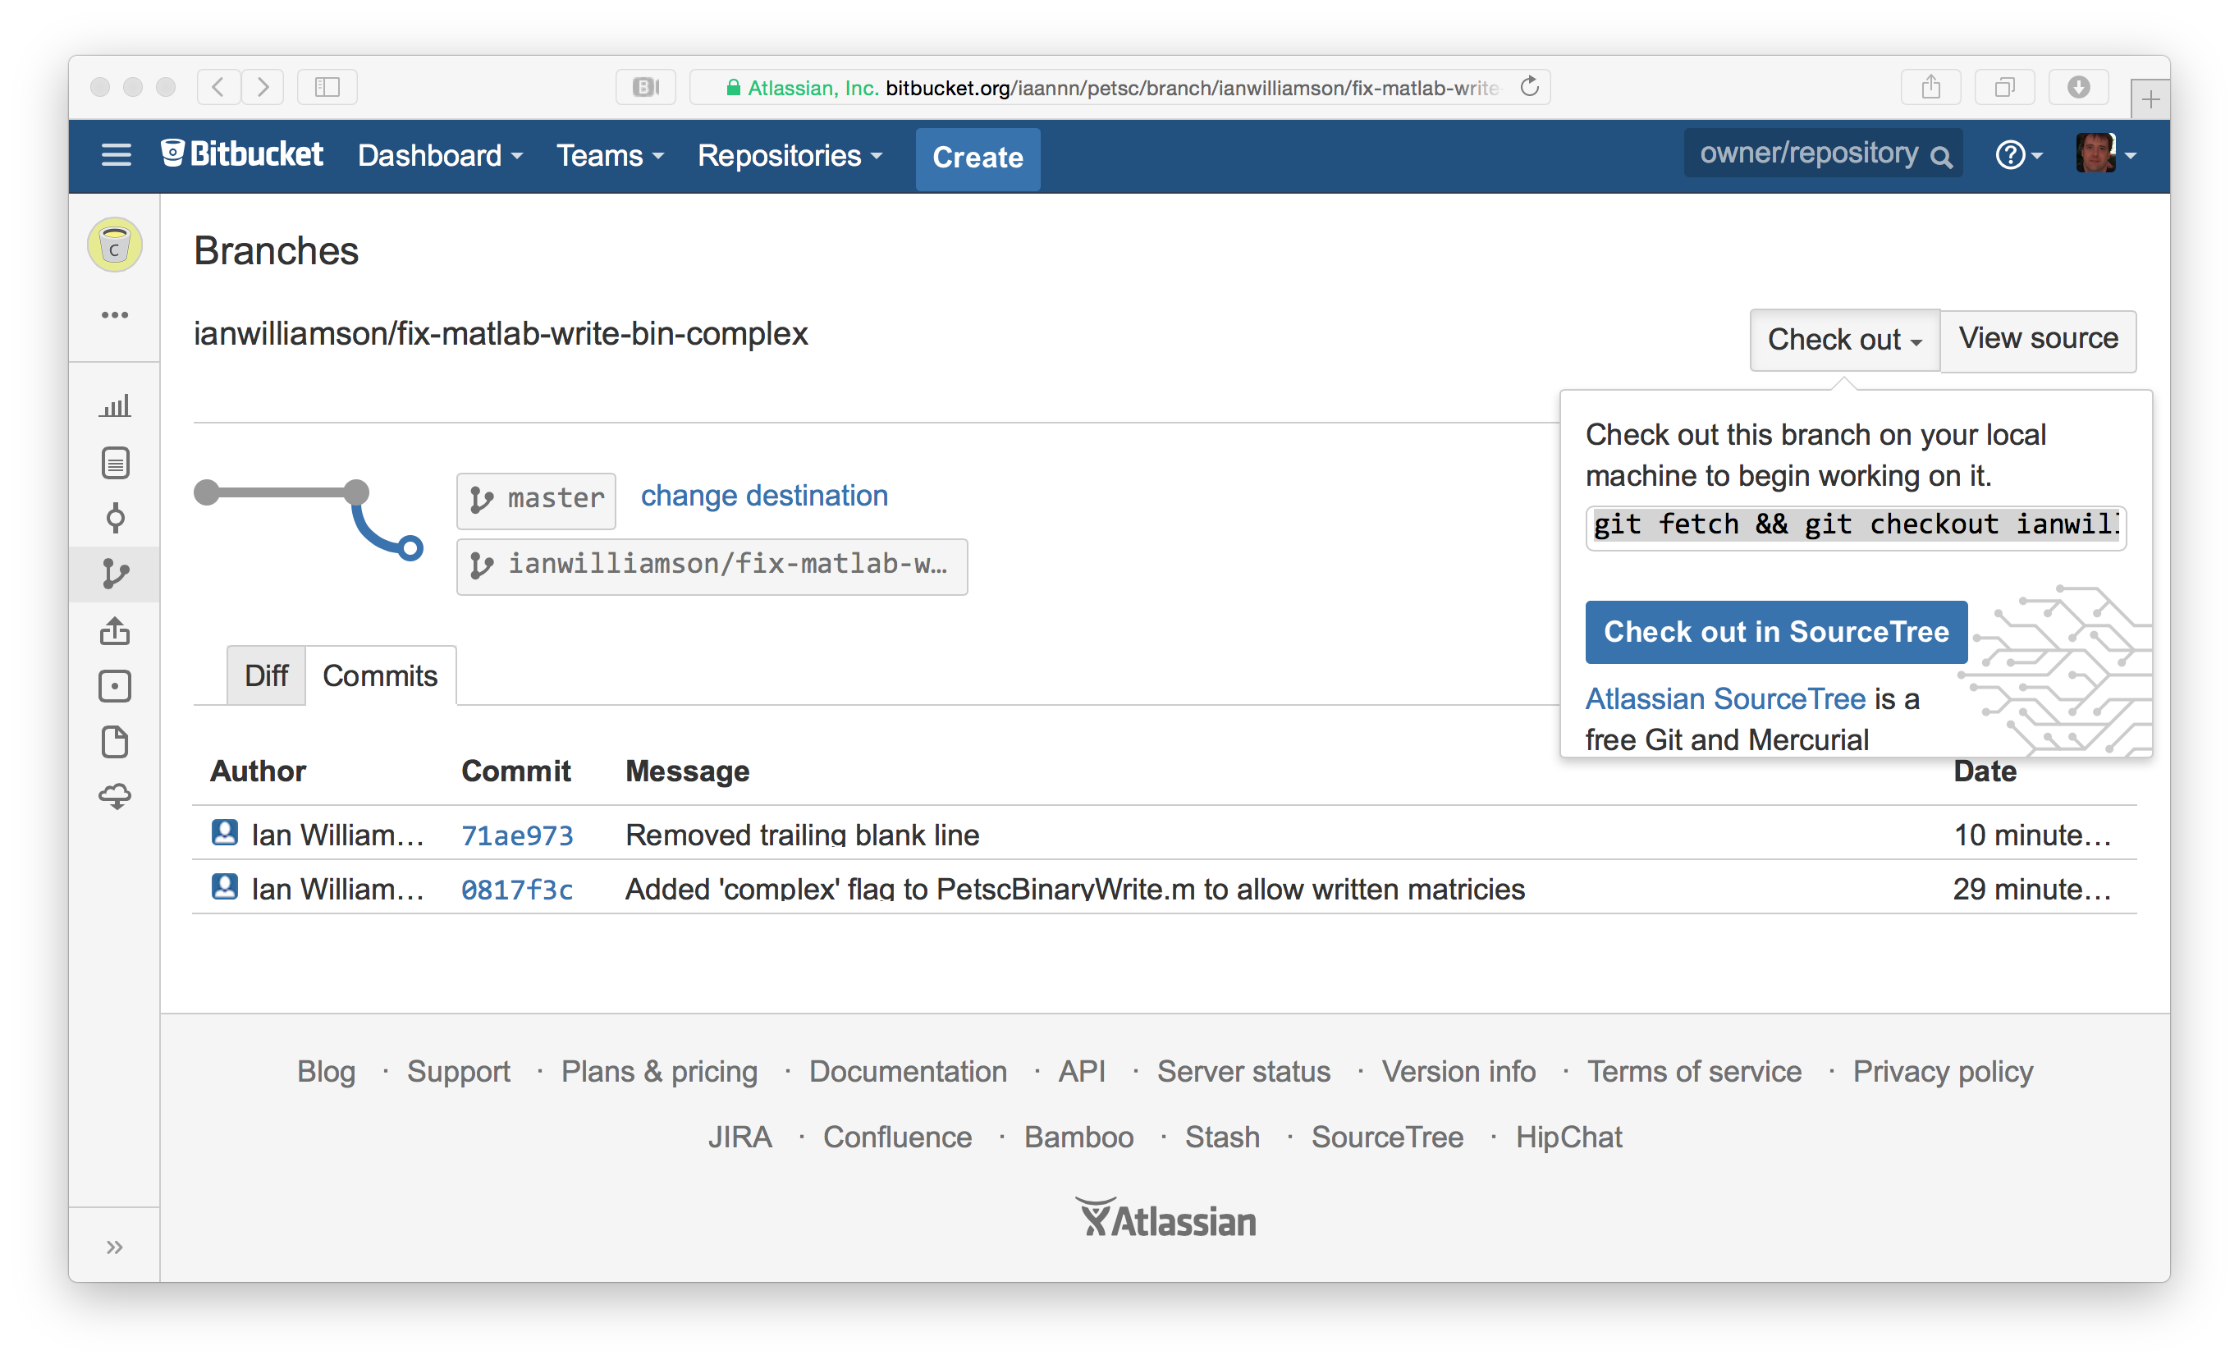Viewport: 2239px width, 1364px height.
Task: Reload the page with refresh icon
Action: [1529, 86]
